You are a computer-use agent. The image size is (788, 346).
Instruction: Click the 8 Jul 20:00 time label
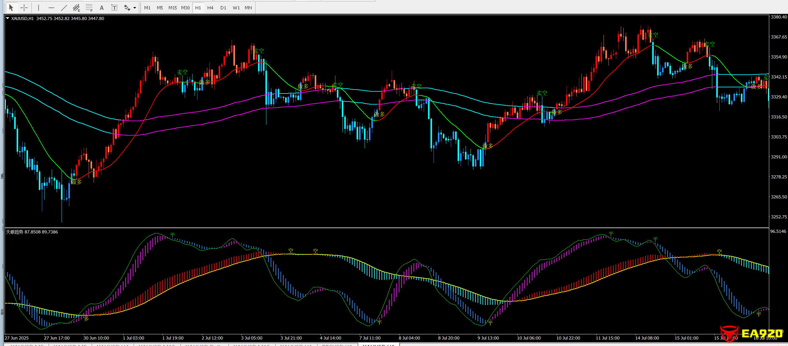449,338
